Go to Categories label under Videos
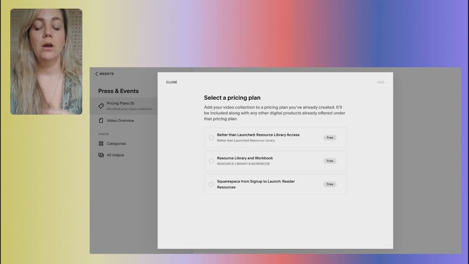469x264 pixels. point(116,143)
